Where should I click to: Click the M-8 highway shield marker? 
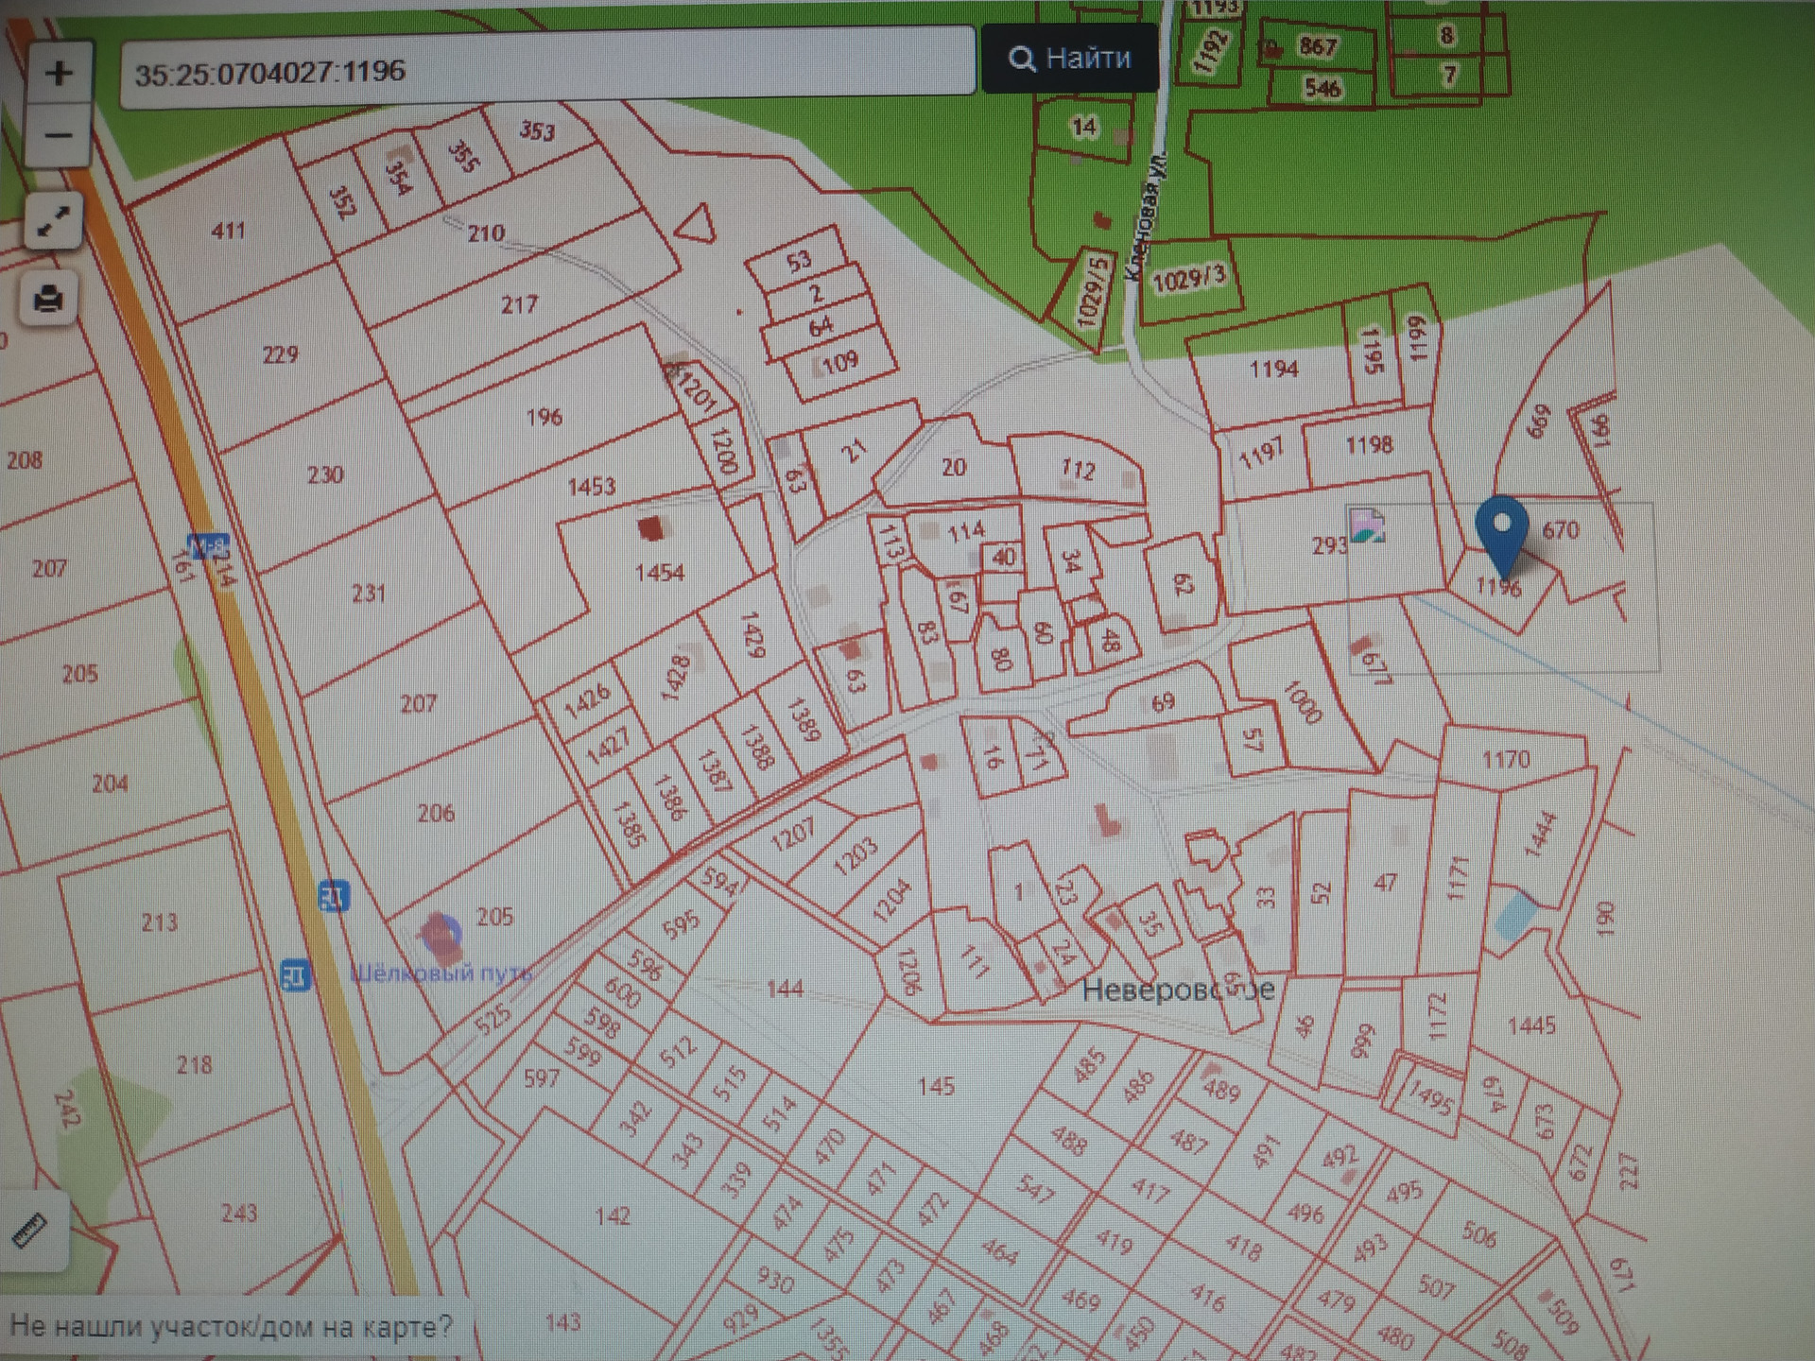(x=208, y=546)
